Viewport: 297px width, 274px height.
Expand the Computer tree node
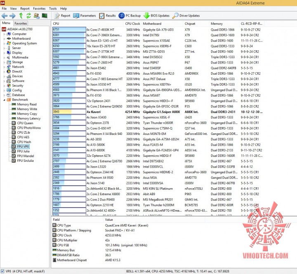(x=4, y=34)
